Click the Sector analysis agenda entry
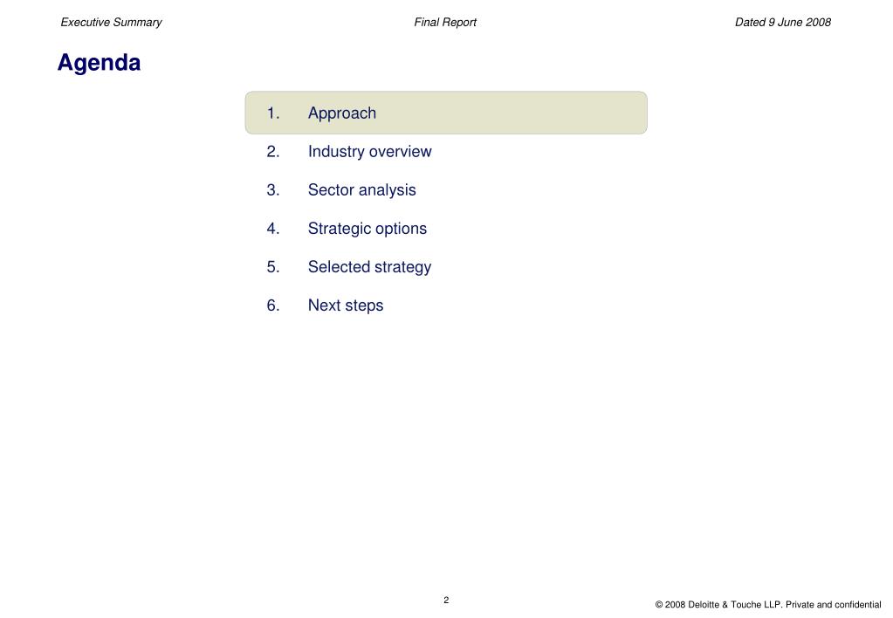 [x=361, y=189]
